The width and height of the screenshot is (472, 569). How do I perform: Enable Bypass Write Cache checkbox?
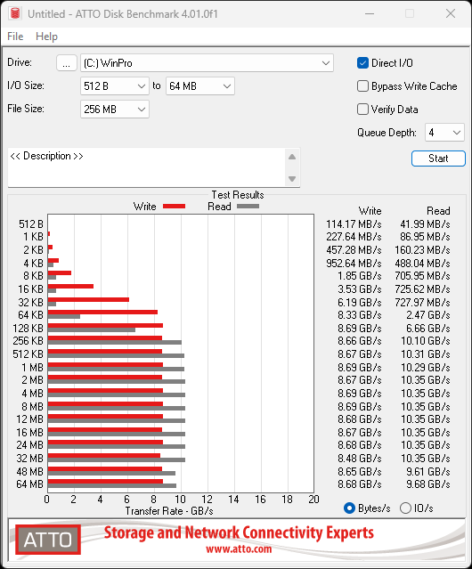pos(362,86)
